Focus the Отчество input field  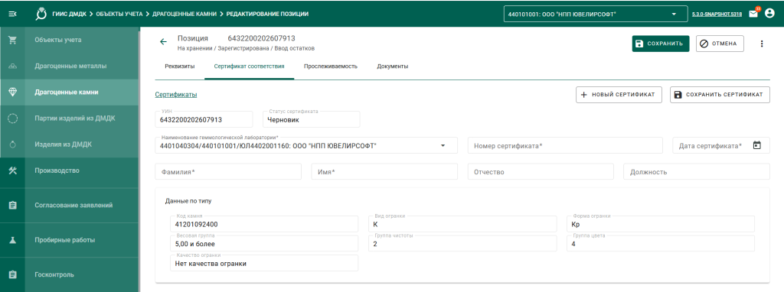coord(541,171)
